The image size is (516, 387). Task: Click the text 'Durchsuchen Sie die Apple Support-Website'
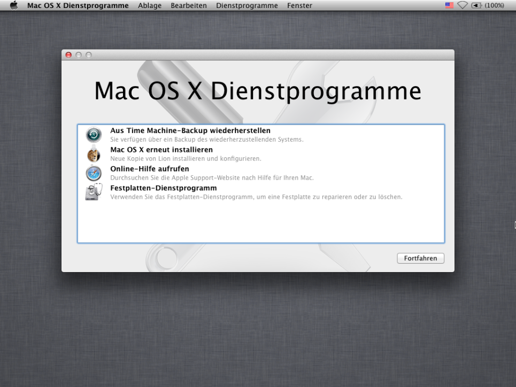175,177
